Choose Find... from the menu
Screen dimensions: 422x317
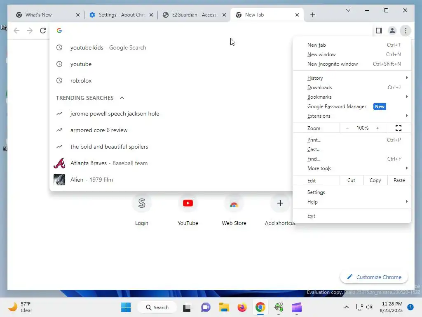(352, 159)
